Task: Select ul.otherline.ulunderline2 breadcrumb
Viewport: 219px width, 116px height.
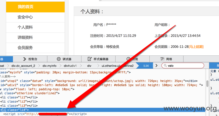Action: click(118, 66)
